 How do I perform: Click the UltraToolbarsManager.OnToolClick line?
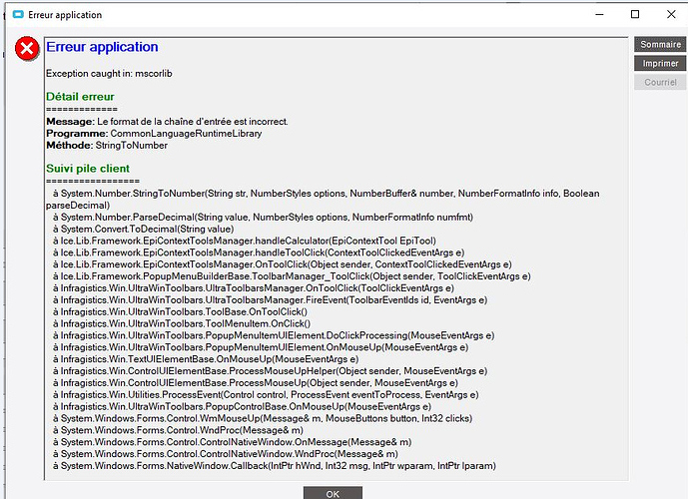tap(254, 288)
